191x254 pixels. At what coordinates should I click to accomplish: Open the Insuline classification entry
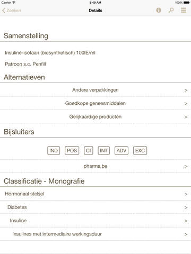95,221
